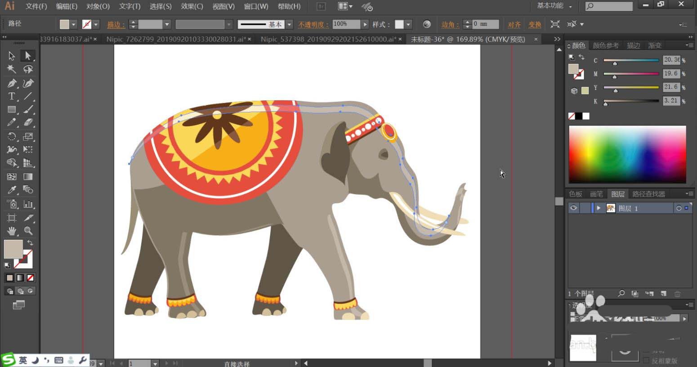Click the black swatch in the Color panel
The height and width of the screenshot is (367, 697).
pos(579,116)
